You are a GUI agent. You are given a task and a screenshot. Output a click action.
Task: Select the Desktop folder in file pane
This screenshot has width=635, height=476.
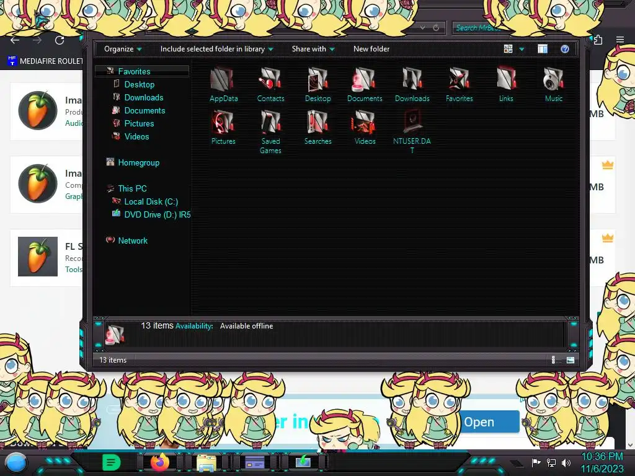[318, 84]
